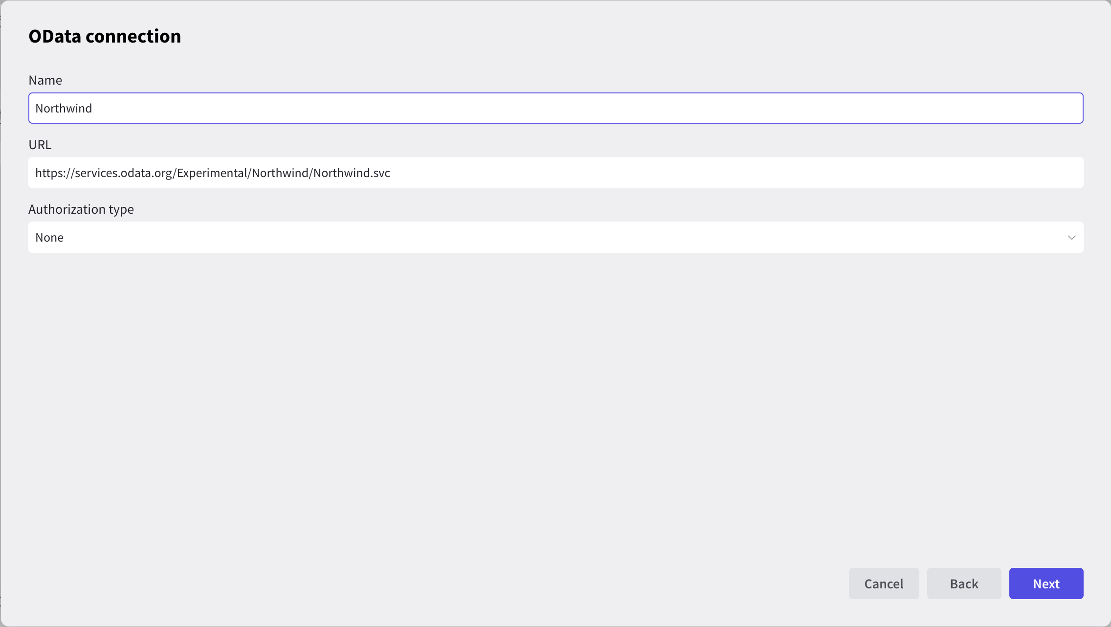
Task: Cancel the OData connection dialog
Action: pyautogui.click(x=884, y=583)
